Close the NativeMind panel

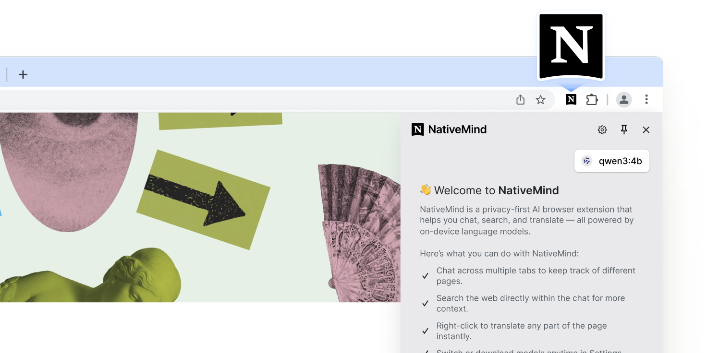(x=646, y=129)
